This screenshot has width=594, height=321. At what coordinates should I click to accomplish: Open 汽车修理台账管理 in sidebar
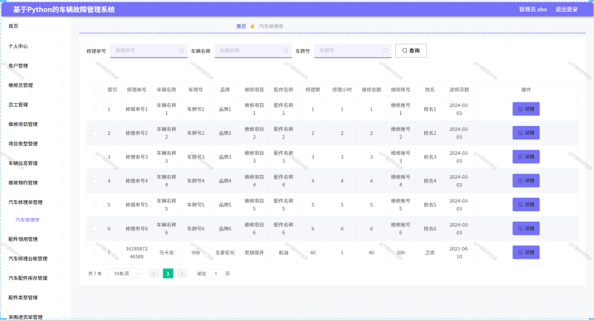(x=27, y=259)
